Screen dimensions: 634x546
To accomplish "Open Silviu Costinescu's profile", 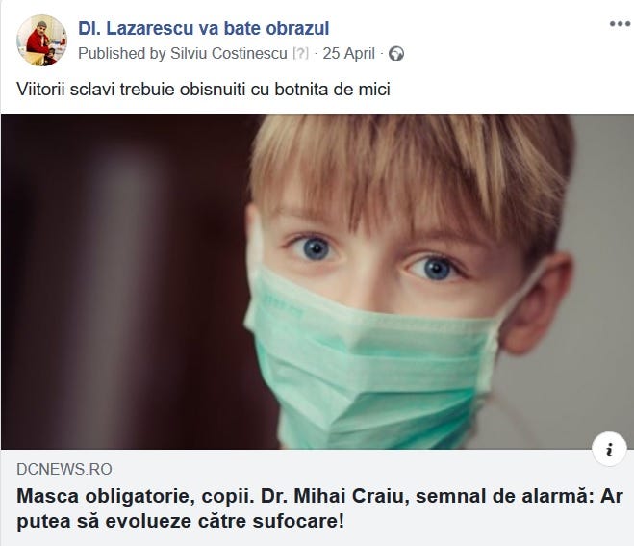I will click(x=228, y=53).
